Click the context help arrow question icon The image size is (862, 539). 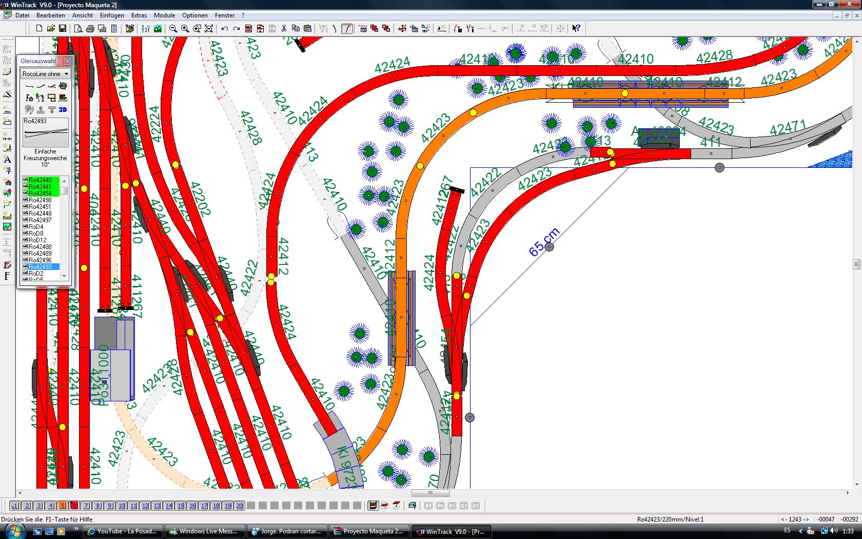click(x=576, y=29)
